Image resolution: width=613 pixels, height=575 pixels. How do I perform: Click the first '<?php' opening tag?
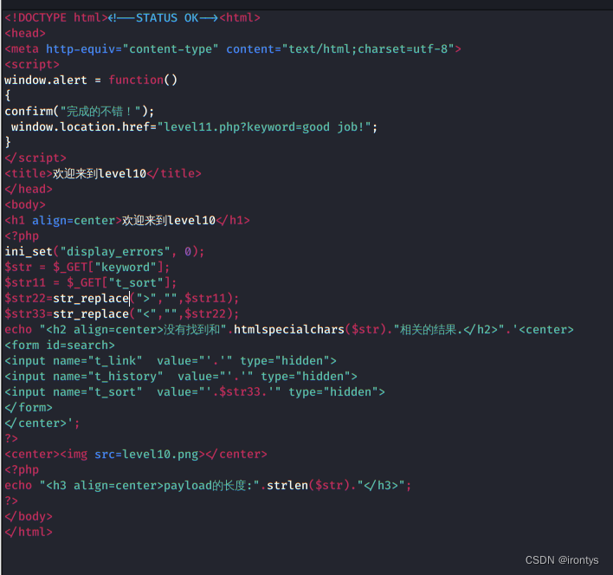click(22, 236)
